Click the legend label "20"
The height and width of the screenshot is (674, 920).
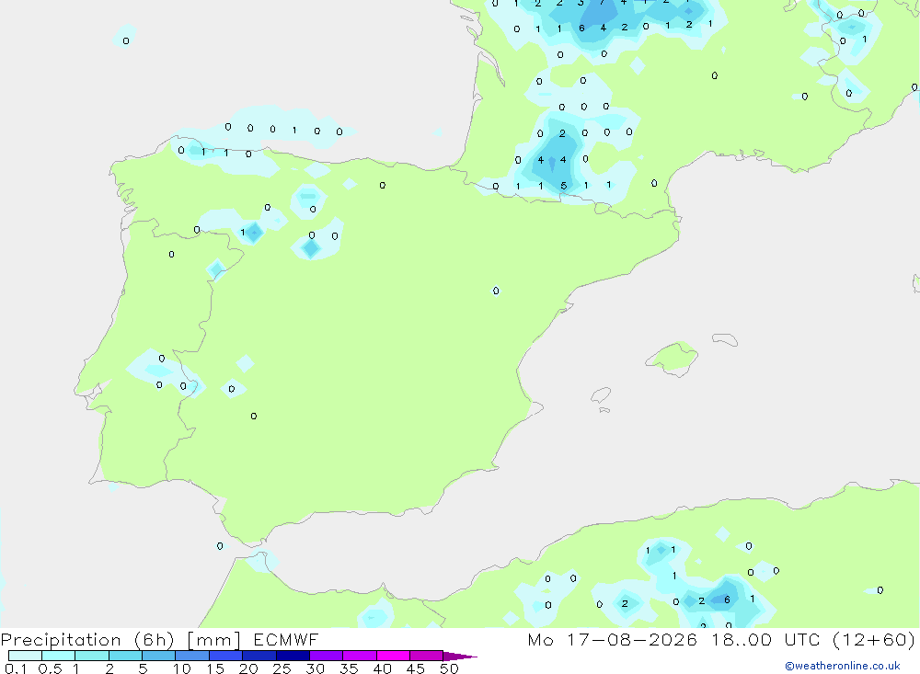(248, 668)
